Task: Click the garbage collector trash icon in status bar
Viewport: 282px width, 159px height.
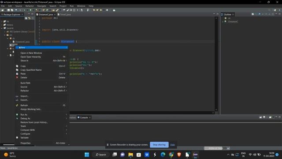Action: (228, 148)
